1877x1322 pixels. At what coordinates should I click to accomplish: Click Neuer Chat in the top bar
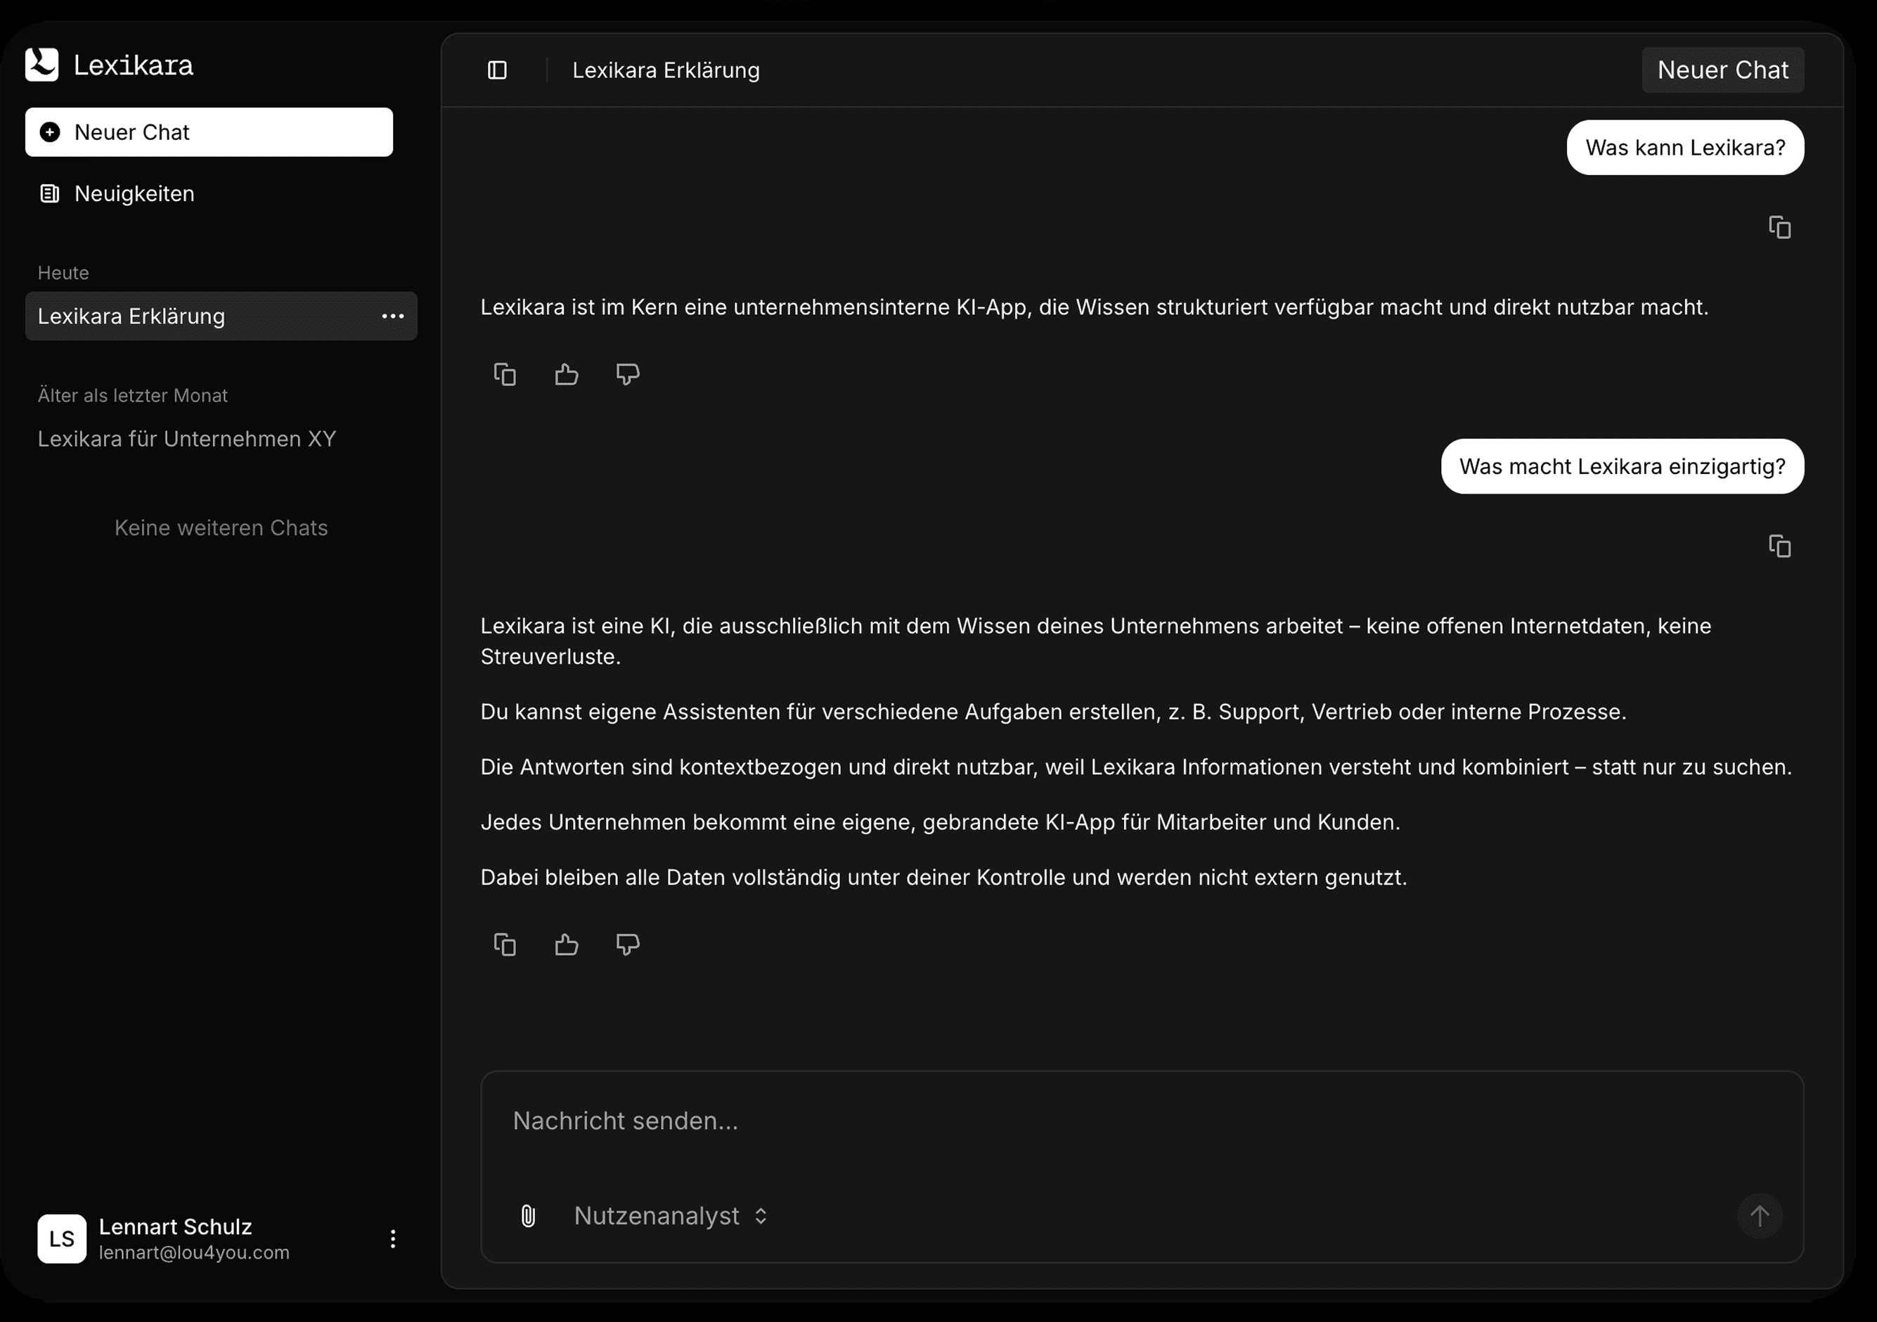pyautogui.click(x=1722, y=70)
